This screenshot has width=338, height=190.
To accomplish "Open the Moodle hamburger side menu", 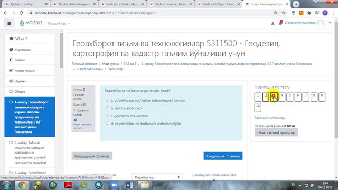I will [x=9, y=23].
